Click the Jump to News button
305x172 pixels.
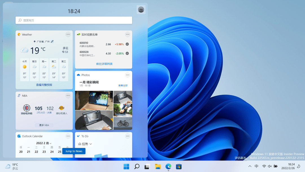[x=74, y=151]
